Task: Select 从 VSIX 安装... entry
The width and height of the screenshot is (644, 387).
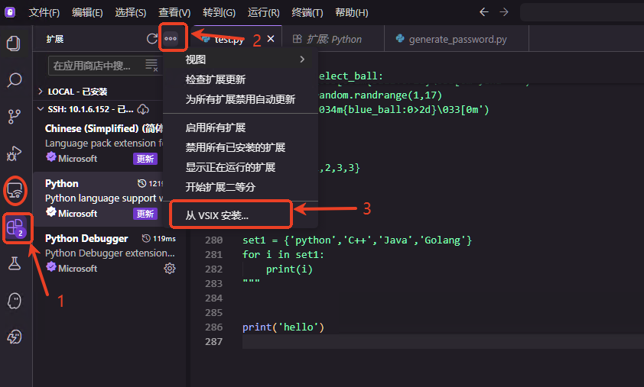Action: coord(241,215)
